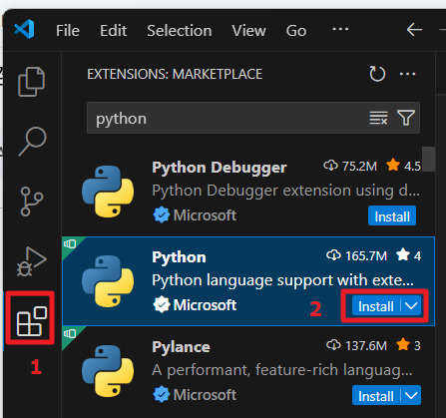Image resolution: width=446 pixels, height=418 pixels.
Task: Click the Python Debugger extension logo
Action: 108,192
